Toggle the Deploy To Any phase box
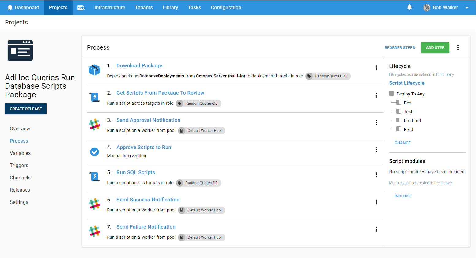This screenshot has height=258, width=476. coord(391,94)
